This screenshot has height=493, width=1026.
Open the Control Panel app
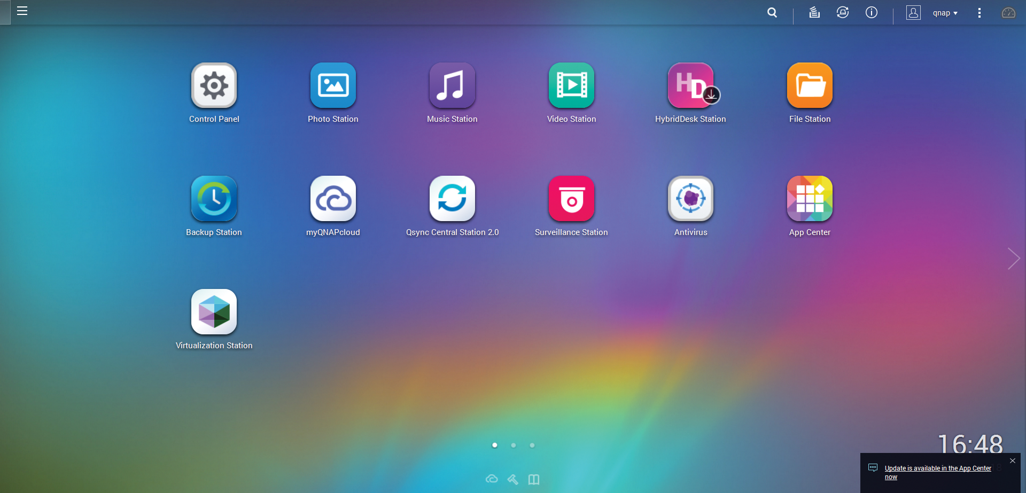[x=214, y=86]
